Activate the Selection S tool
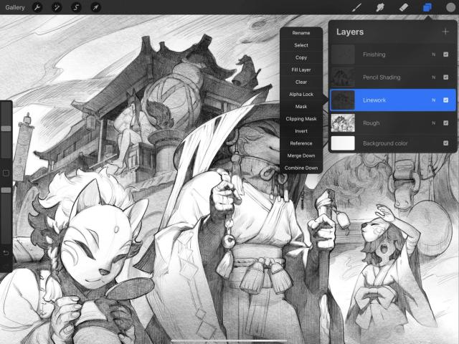The image size is (459, 344). point(76,7)
